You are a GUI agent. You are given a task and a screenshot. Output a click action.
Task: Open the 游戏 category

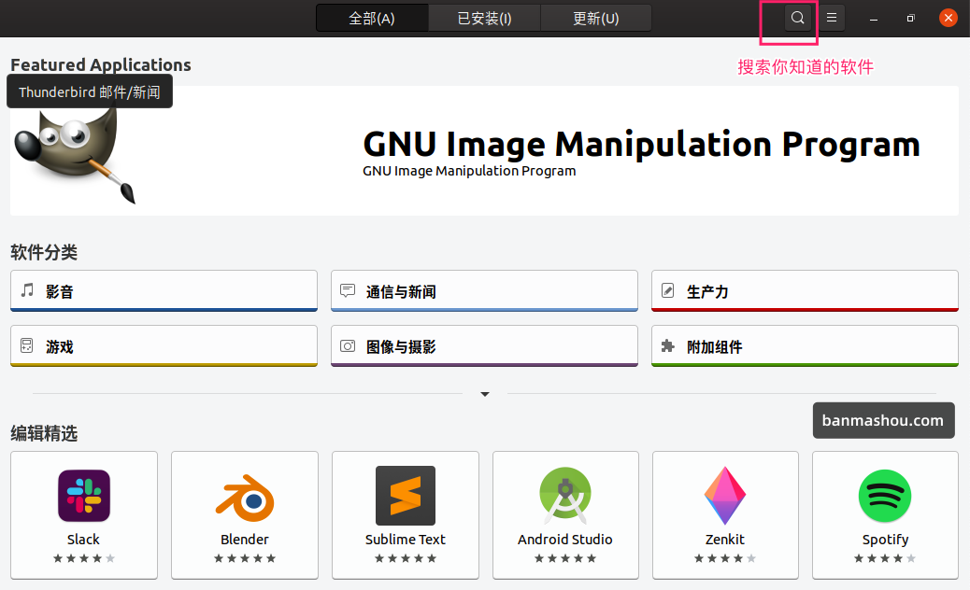coord(164,346)
